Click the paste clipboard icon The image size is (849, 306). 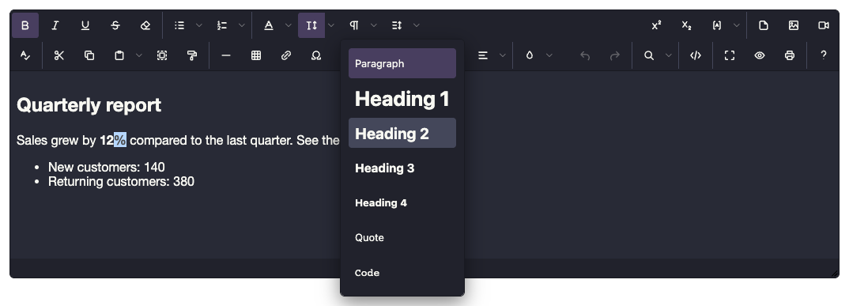(x=119, y=55)
